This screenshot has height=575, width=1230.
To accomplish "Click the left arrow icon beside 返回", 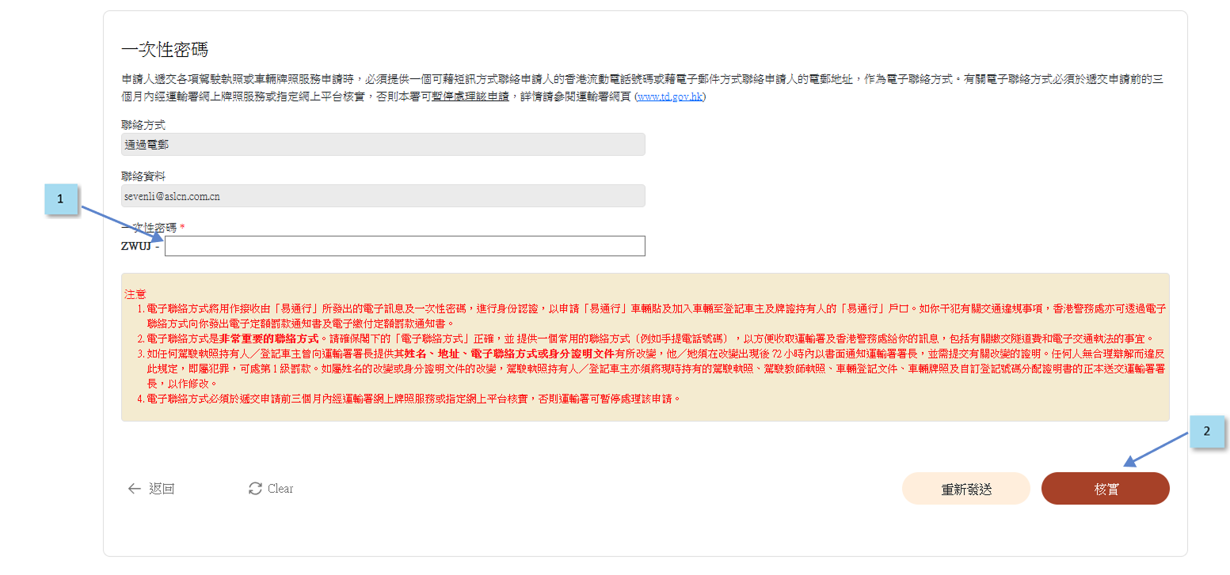I will pyautogui.click(x=134, y=489).
